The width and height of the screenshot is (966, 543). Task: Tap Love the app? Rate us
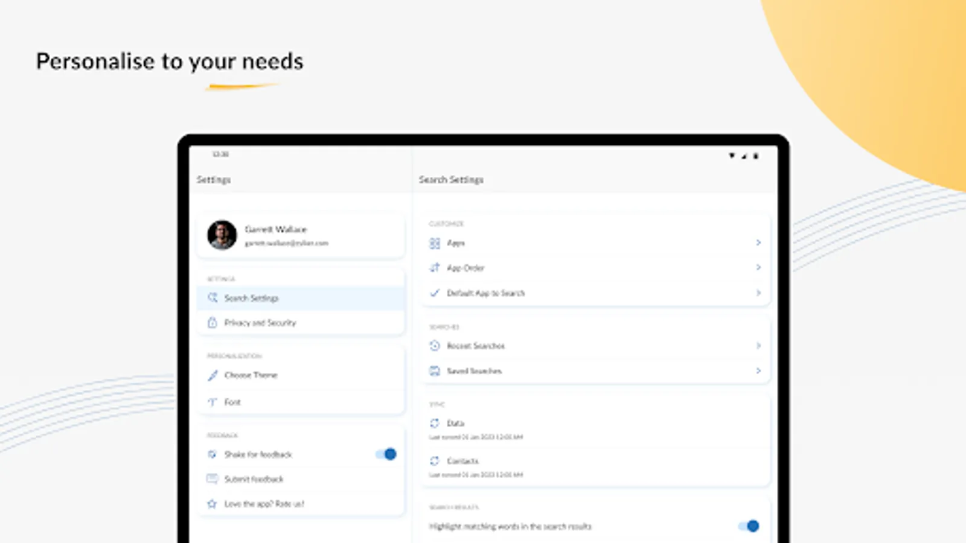tap(301, 504)
